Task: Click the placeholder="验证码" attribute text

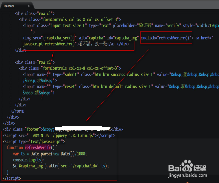Action: (133, 25)
